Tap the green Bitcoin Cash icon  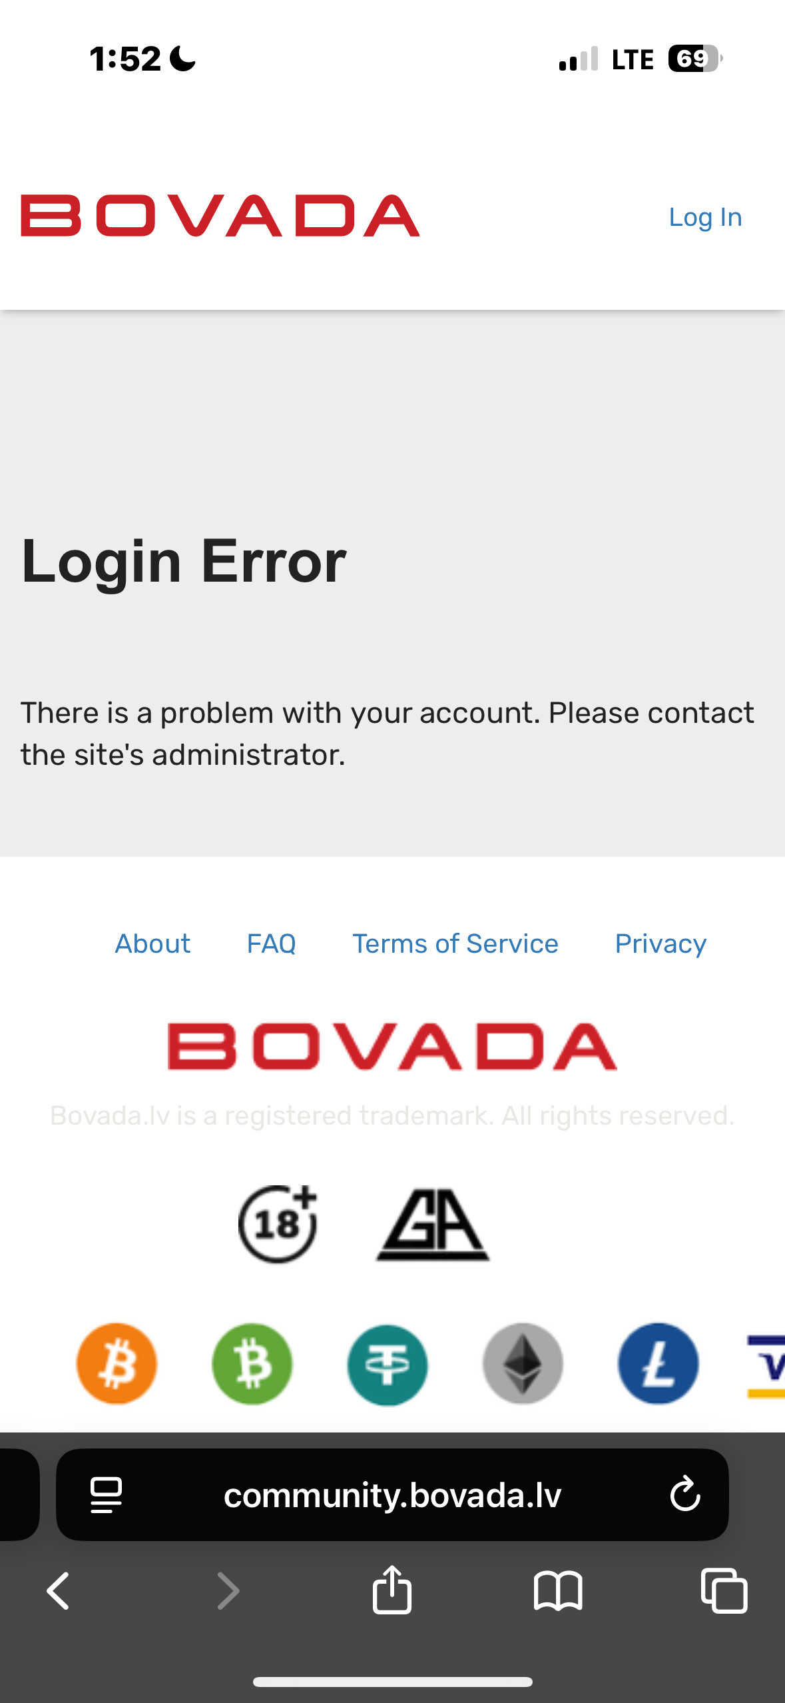[x=252, y=1363]
